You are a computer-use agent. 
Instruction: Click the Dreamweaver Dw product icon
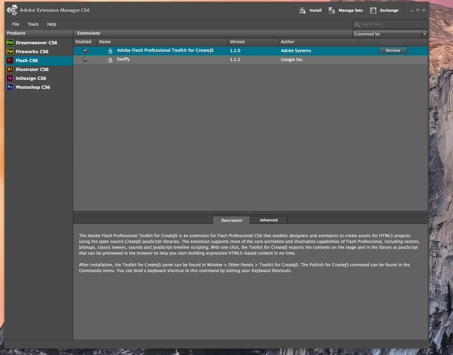tap(10, 42)
